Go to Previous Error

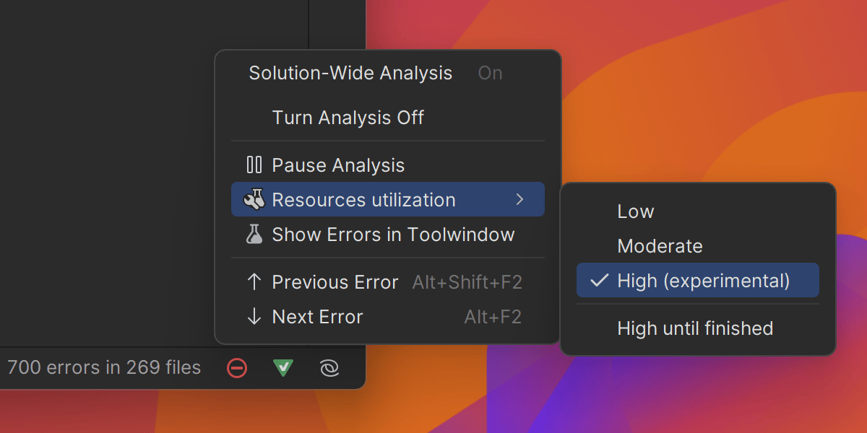(x=335, y=282)
